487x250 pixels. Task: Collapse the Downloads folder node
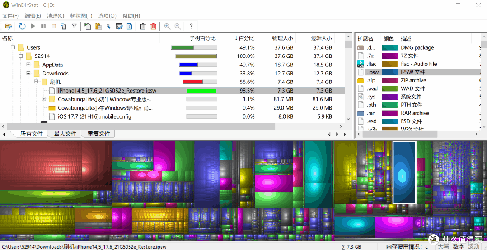click(28, 73)
